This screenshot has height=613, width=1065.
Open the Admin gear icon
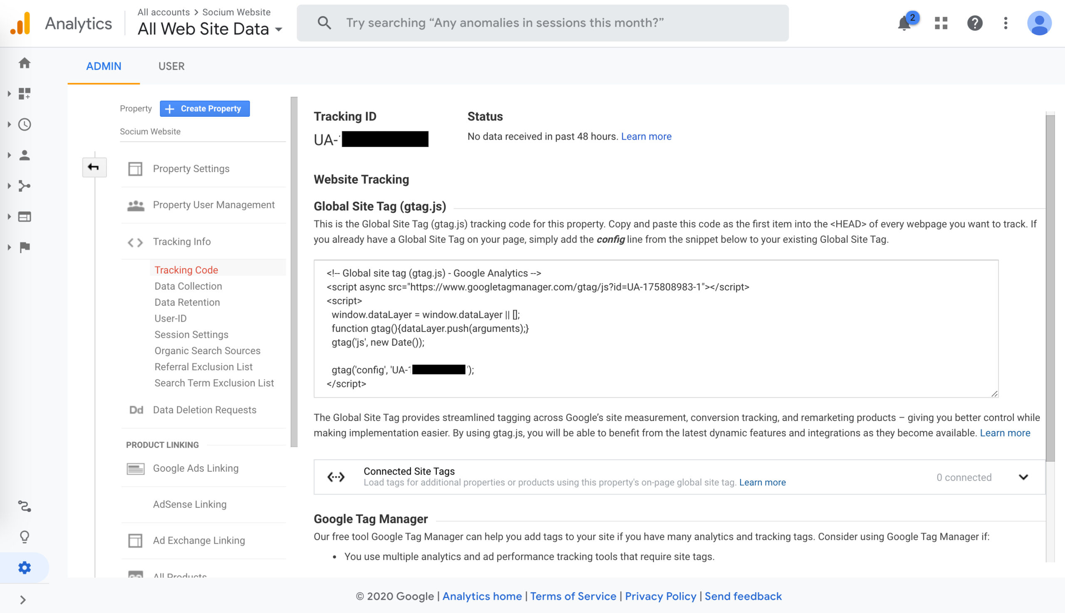25,568
